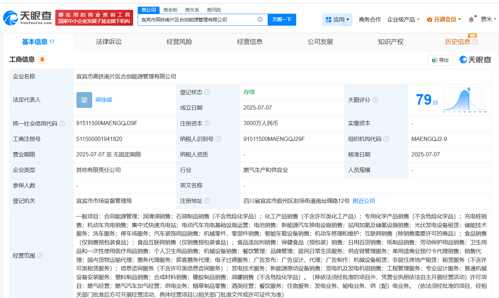Switch to the 知识产权 tab
This screenshot has height=298, width=499.
[x=391, y=42]
